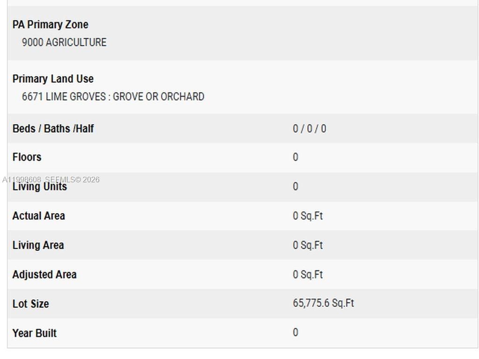Select the Adjusted Area 0 Sq.Ft value
Image resolution: width=479 pixels, height=359 pixels.
pyautogui.click(x=308, y=275)
